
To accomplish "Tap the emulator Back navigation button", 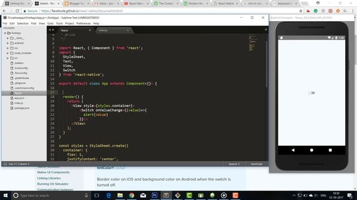I will pos(293,150).
